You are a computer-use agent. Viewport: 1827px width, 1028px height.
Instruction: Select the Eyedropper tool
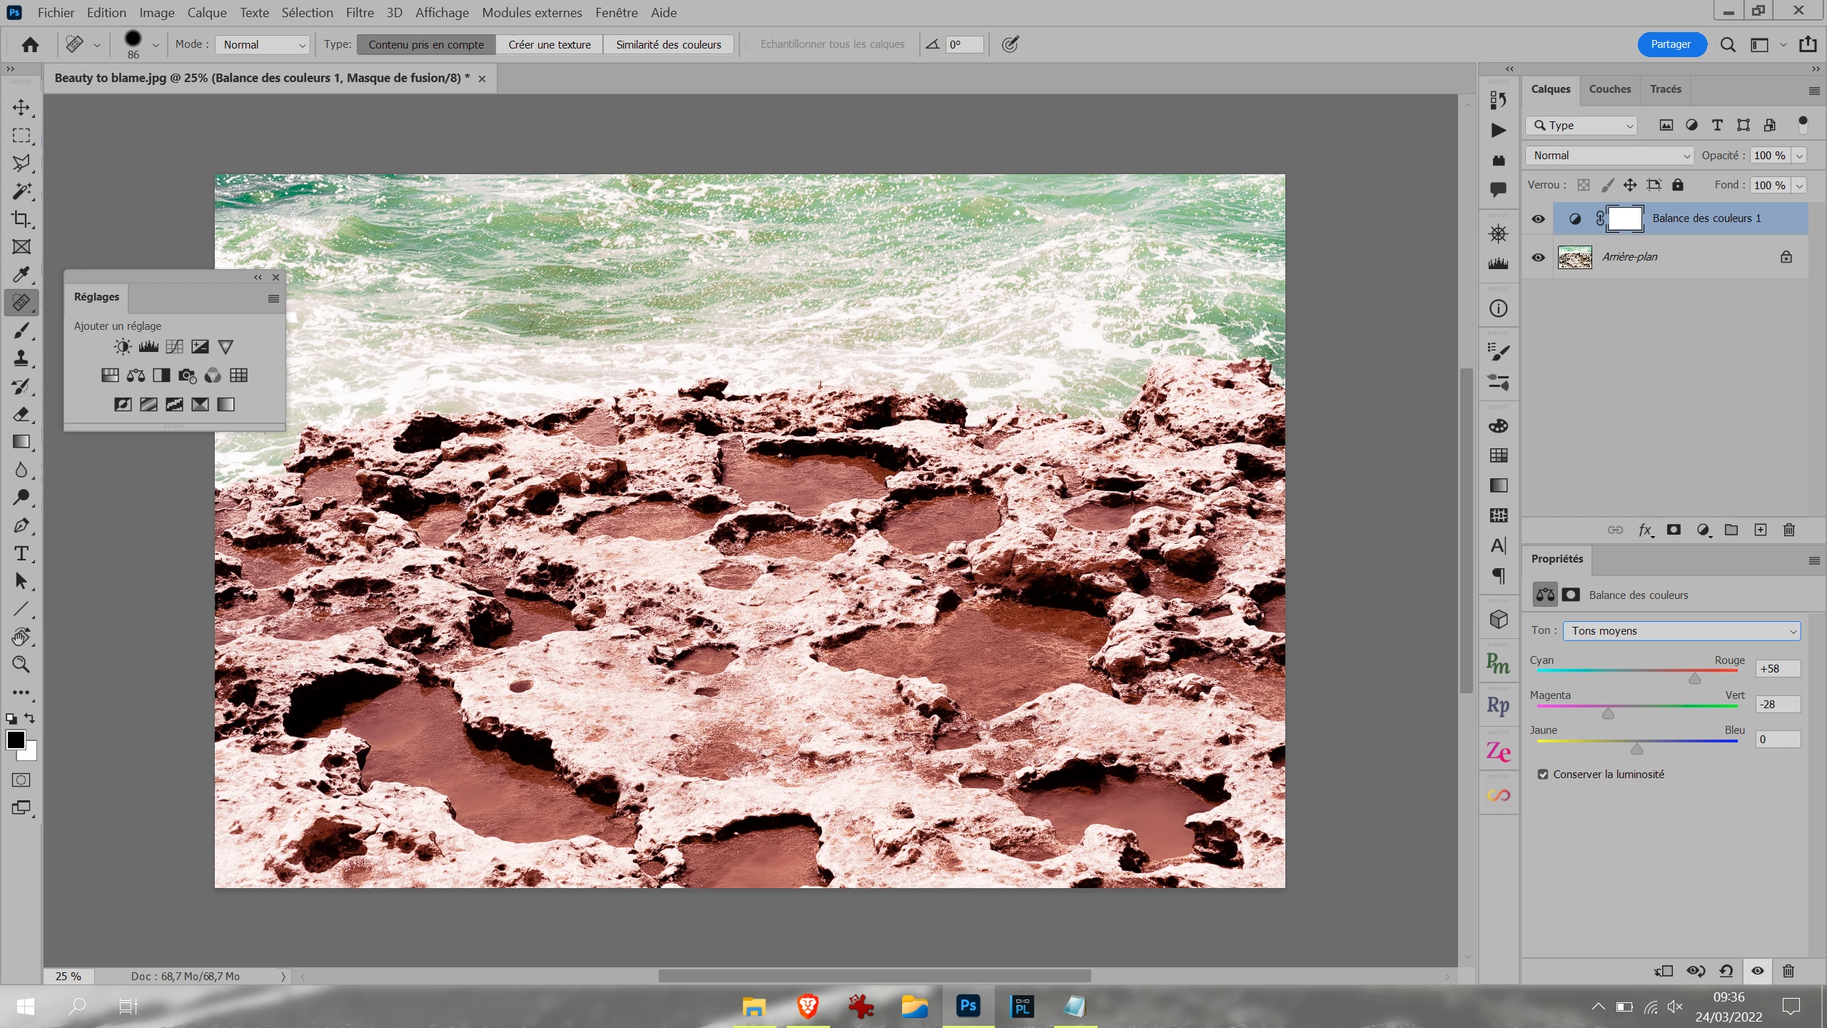[21, 275]
